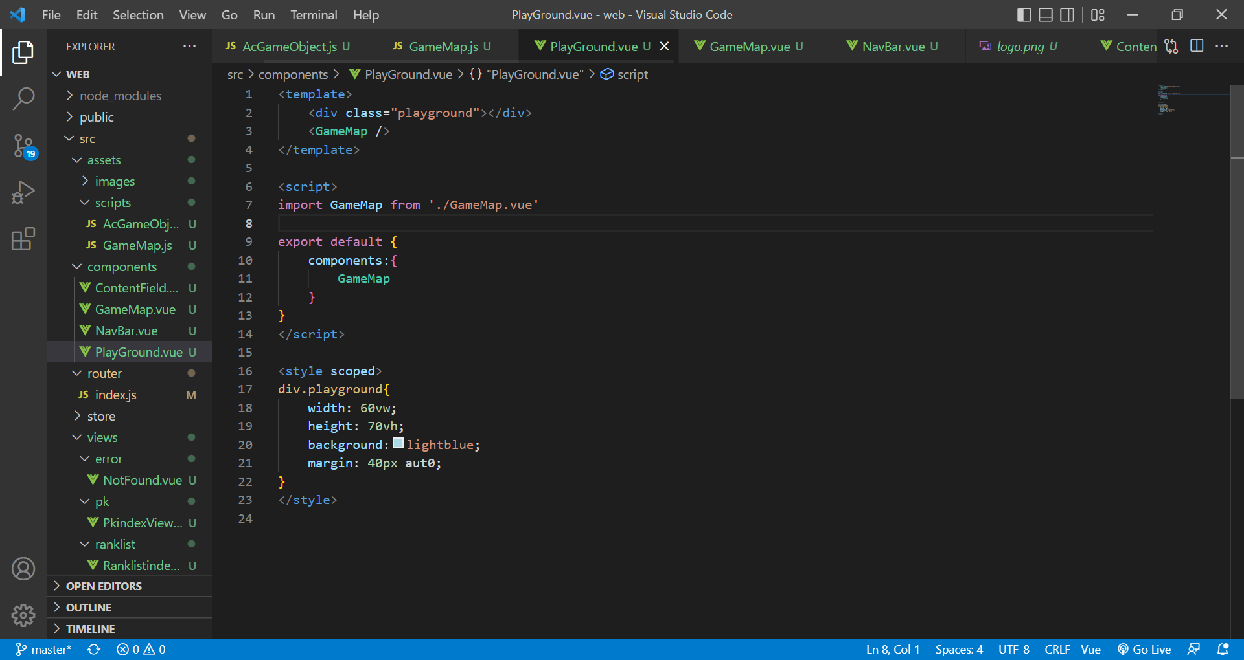Open feedback icon in status bar
This screenshot has height=660, width=1244.
(1193, 649)
